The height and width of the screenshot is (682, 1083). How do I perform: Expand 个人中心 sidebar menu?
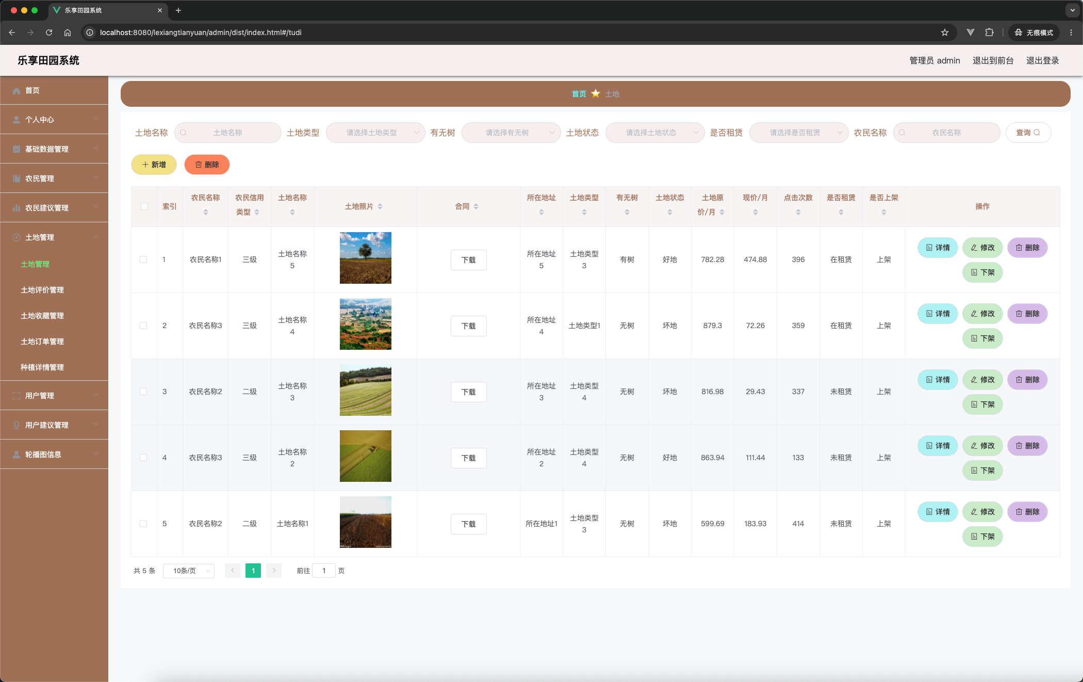coord(54,120)
